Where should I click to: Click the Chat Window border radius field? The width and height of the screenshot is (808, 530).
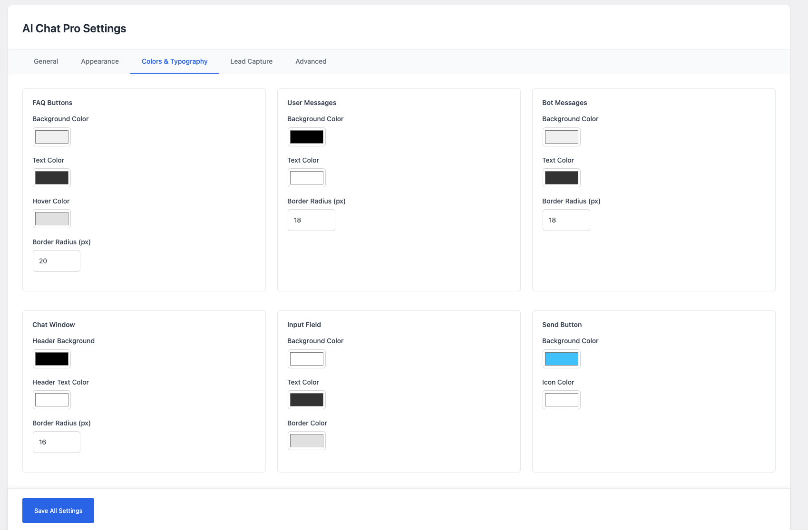56,442
